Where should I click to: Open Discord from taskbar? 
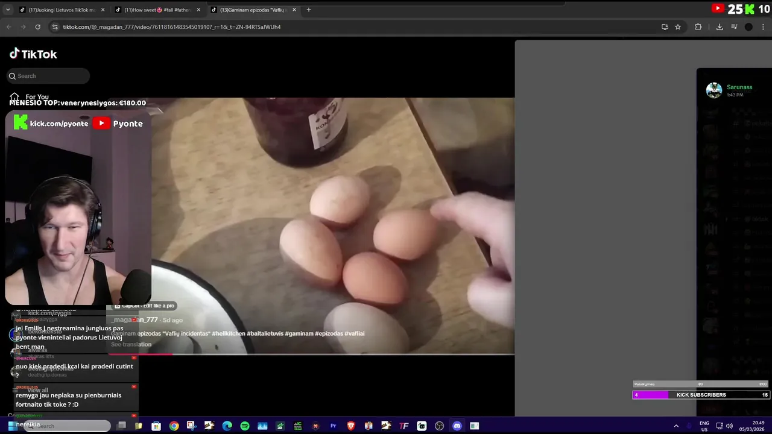(x=457, y=426)
